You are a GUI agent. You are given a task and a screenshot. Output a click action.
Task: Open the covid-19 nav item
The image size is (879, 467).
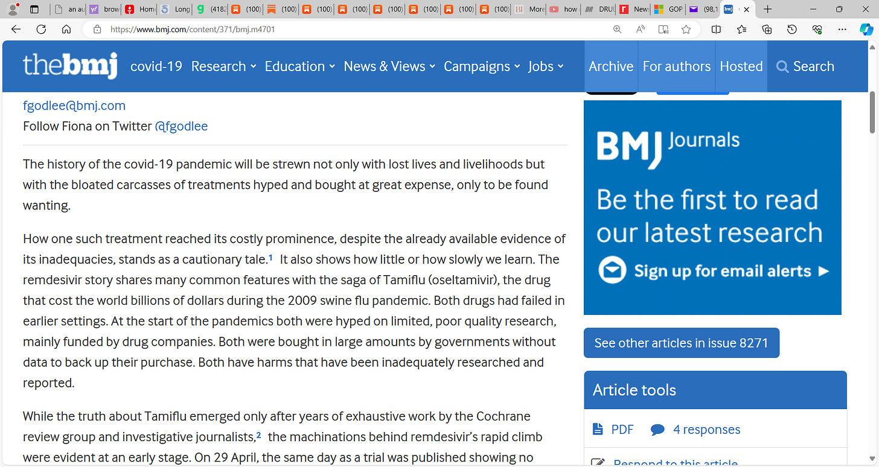pos(156,66)
